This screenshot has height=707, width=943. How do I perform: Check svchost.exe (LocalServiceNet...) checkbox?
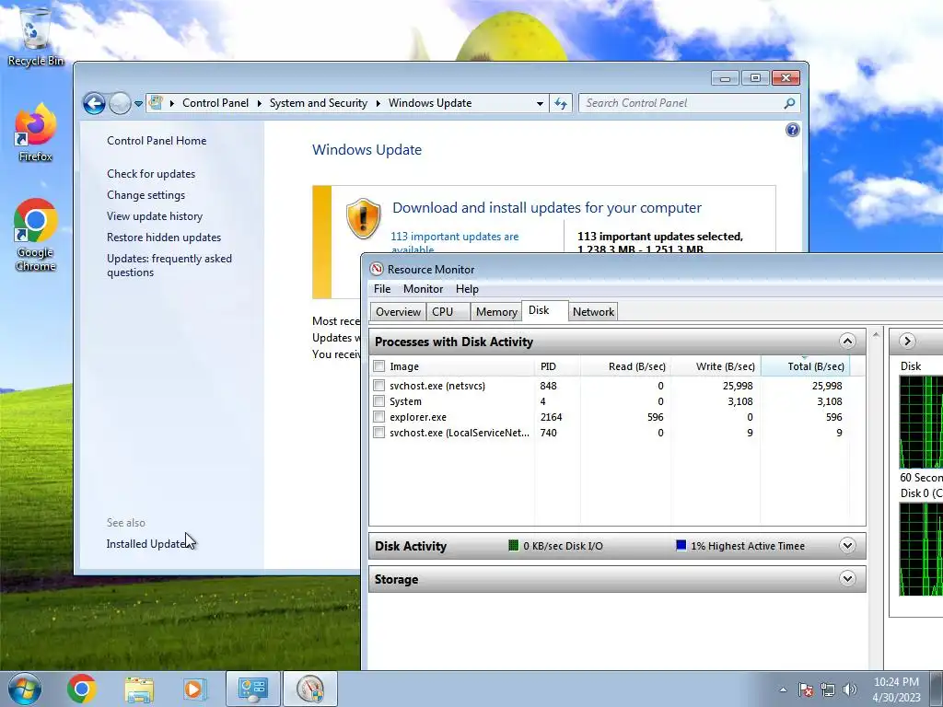point(378,433)
